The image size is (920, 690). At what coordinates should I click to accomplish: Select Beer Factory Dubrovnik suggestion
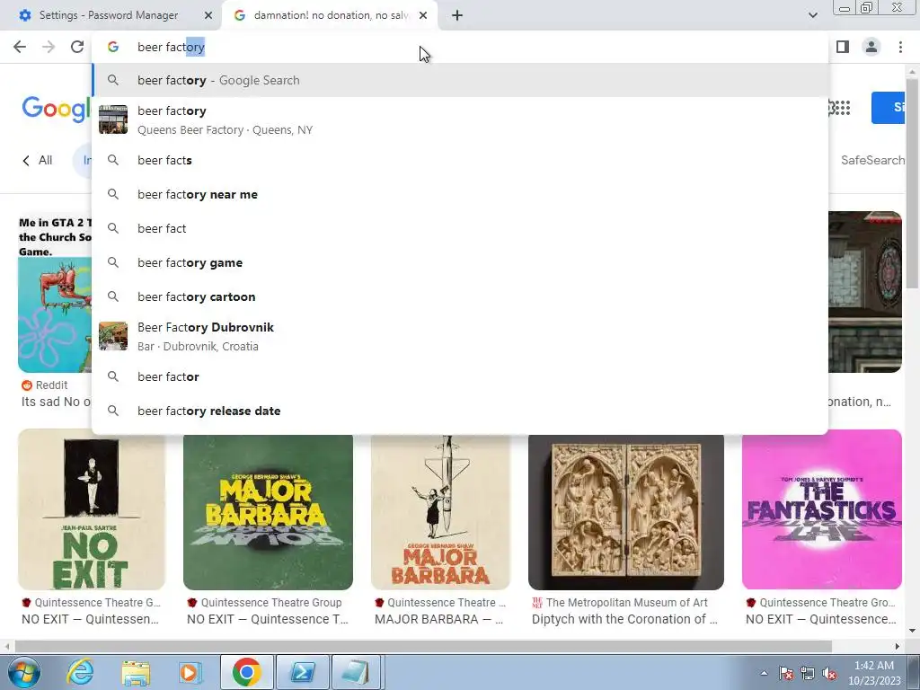[460, 336]
